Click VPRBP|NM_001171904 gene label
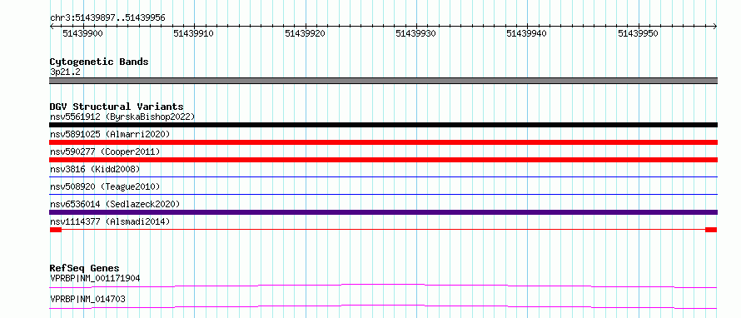 click(x=95, y=278)
